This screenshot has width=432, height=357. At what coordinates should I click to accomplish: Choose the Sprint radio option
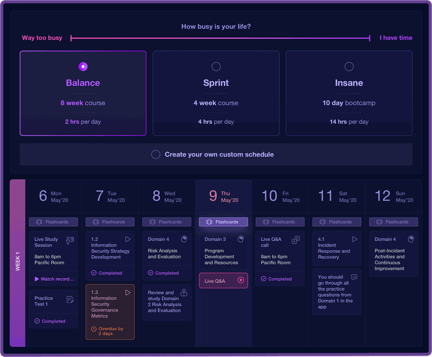216,67
